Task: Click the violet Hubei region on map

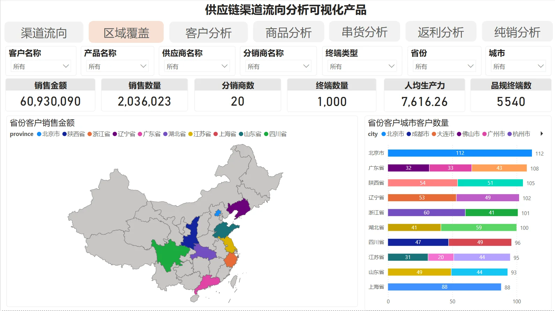Action: tap(204, 252)
